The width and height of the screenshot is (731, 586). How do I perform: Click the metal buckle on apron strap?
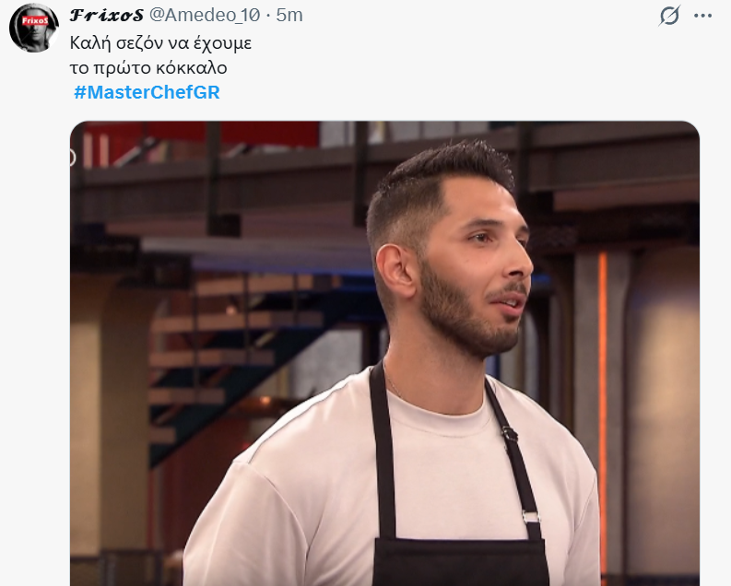tap(531, 517)
